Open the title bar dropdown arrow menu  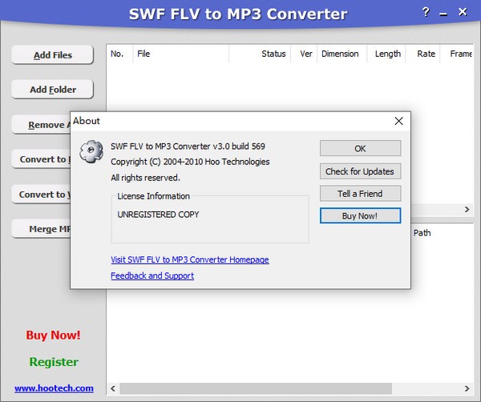442,13
